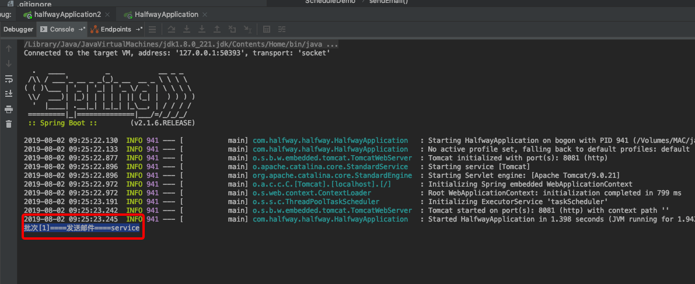Switch to the HalfwayApplication debug tab
Image resolution: width=695 pixels, height=284 pixels.
point(166,14)
